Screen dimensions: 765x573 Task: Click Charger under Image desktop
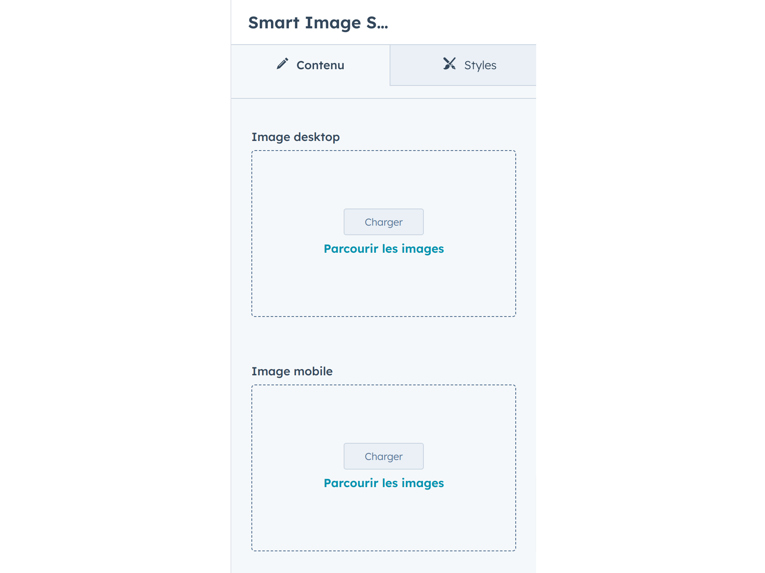click(383, 222)
